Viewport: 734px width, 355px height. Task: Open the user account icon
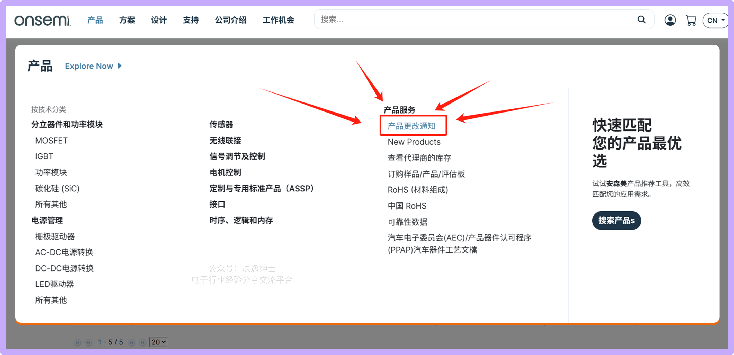(x=670, y=20)
